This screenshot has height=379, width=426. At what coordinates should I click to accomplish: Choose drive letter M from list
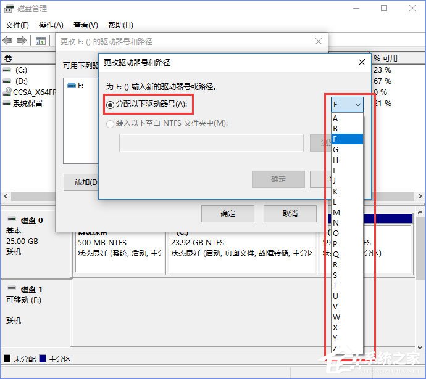(x=347, y=212)
